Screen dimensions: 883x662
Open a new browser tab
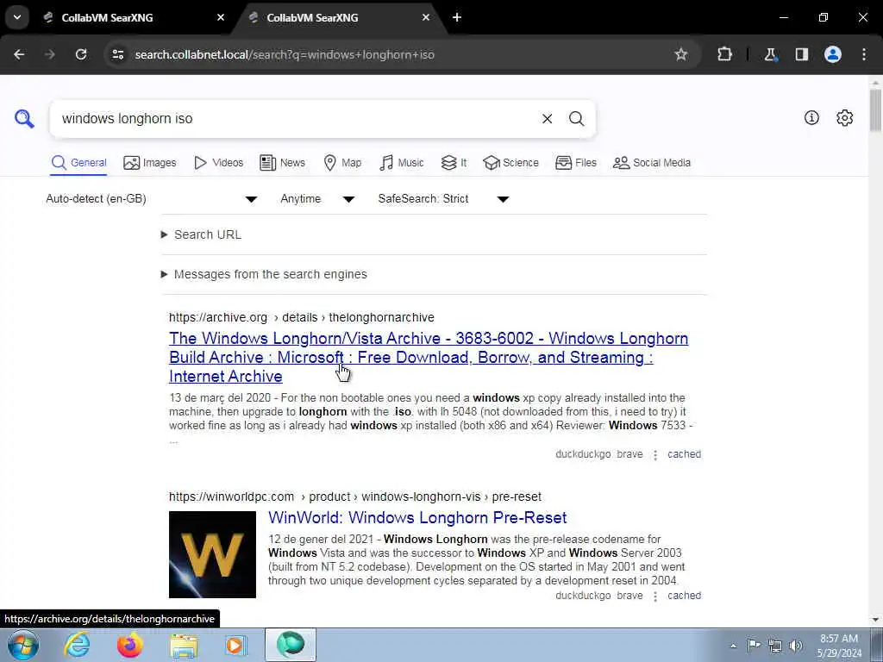(x=457, y=17)
